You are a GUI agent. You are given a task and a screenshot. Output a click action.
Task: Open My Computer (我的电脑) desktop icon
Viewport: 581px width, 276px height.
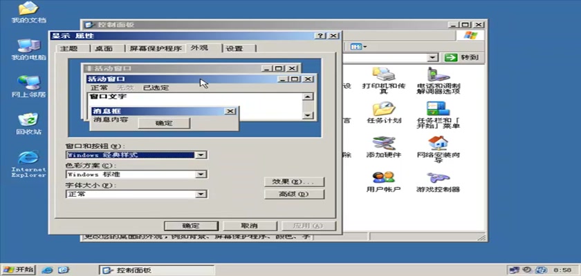(28, 50)
